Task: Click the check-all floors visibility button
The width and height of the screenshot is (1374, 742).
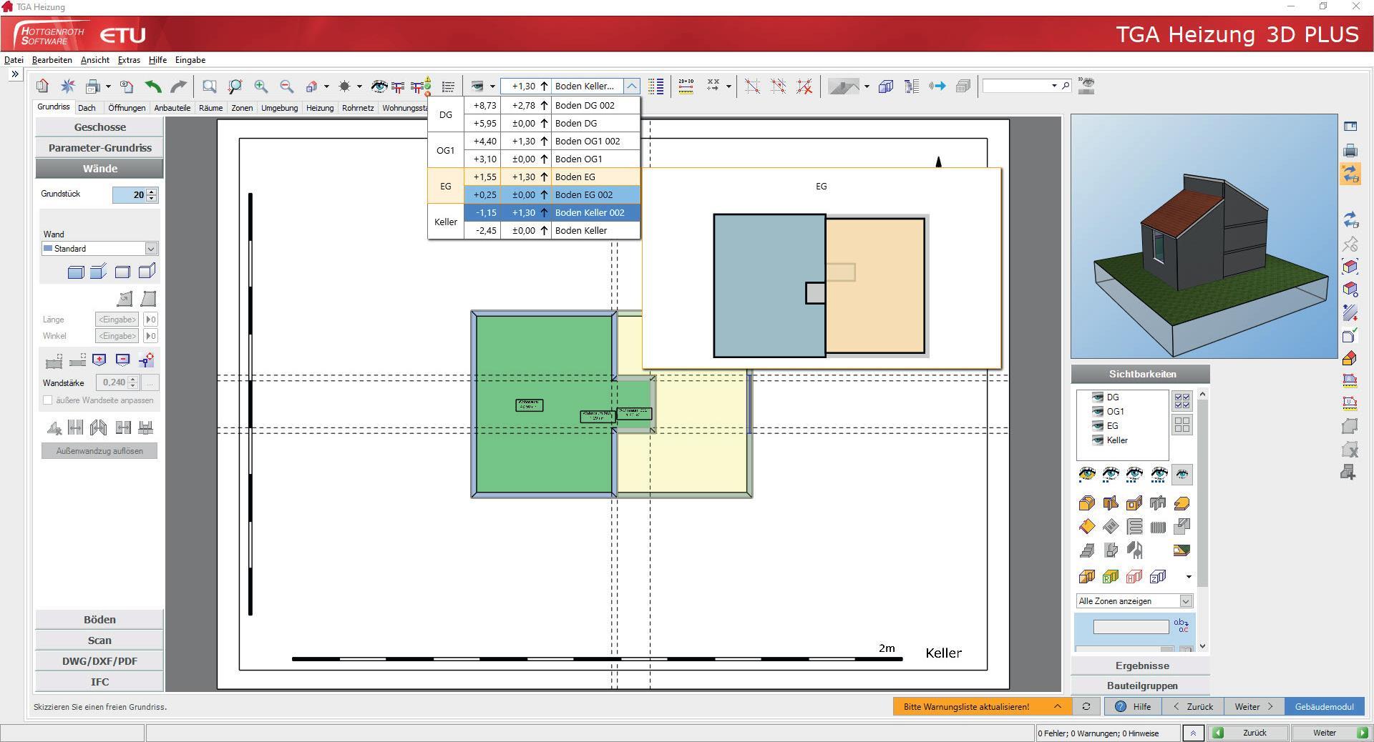Action: pos(1182,400)
